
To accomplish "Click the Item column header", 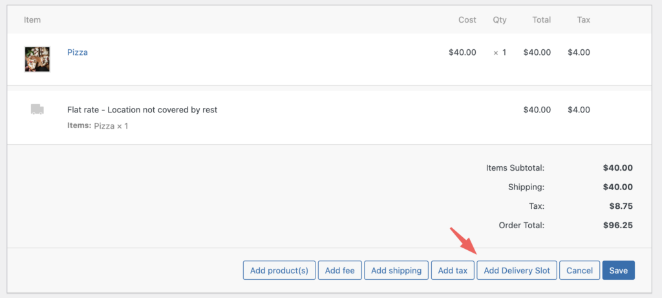I will click(x=32, y=20).
